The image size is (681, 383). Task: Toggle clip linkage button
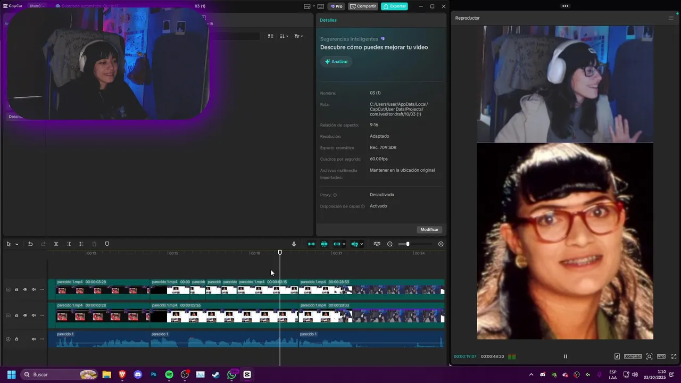[x=337, y=244]
